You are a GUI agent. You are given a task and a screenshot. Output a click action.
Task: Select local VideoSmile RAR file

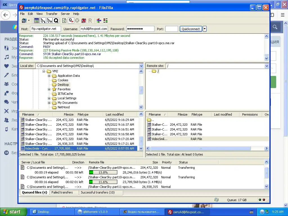[x=78, y=148]
